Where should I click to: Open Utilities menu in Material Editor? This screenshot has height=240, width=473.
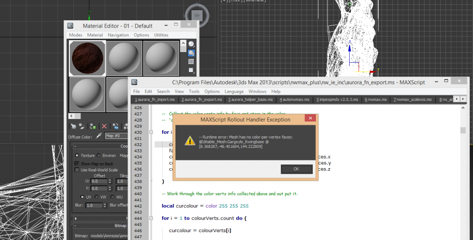(x=161, y=35)
